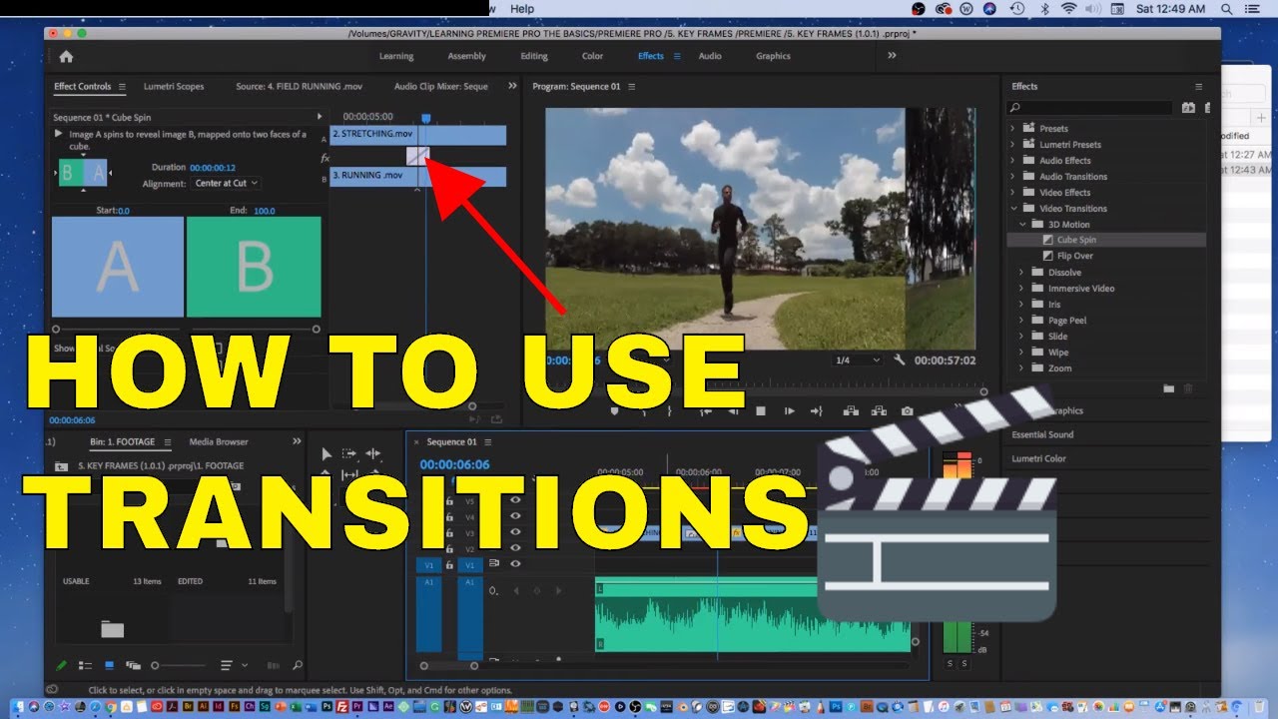Select the Selection arrow tool
This screenshot has width=1278, height=719.
(x=326, y=453)
